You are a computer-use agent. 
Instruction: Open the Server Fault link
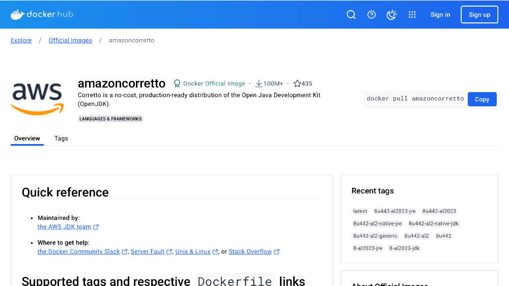click(148, 251)
